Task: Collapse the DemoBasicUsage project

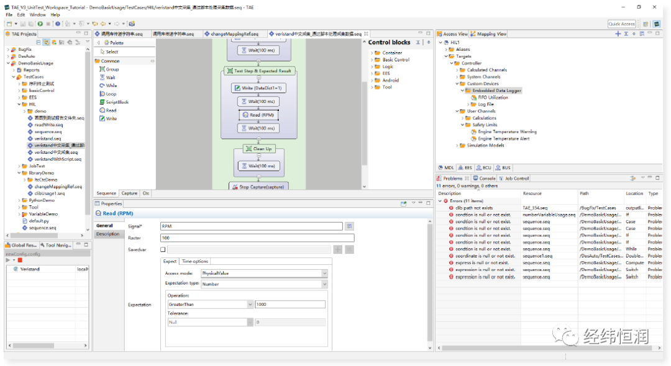Action: [x=8, y=63]
